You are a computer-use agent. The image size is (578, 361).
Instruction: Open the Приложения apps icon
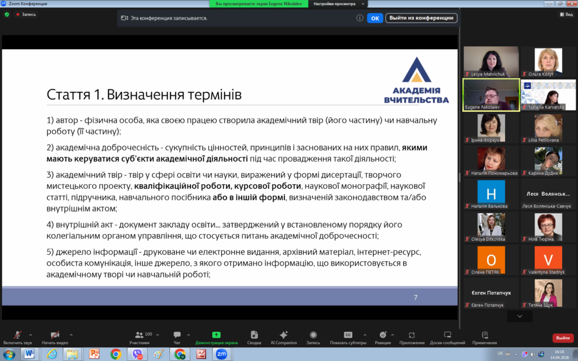(411, 335)
